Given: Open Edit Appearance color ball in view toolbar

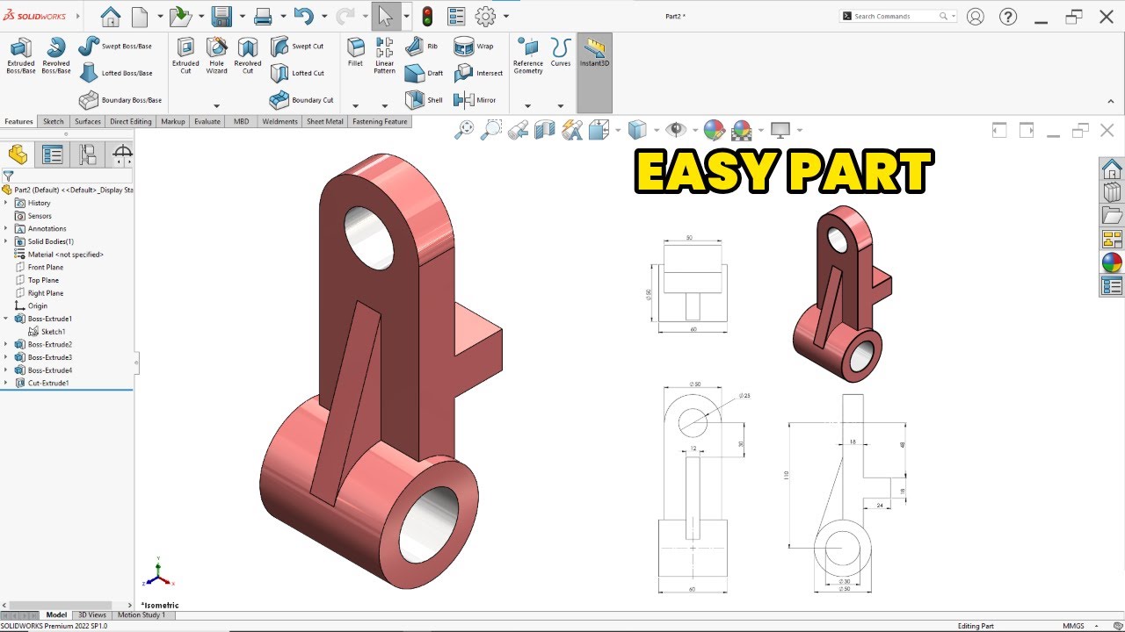Looking at the screenshot, I should pos(714,130).
